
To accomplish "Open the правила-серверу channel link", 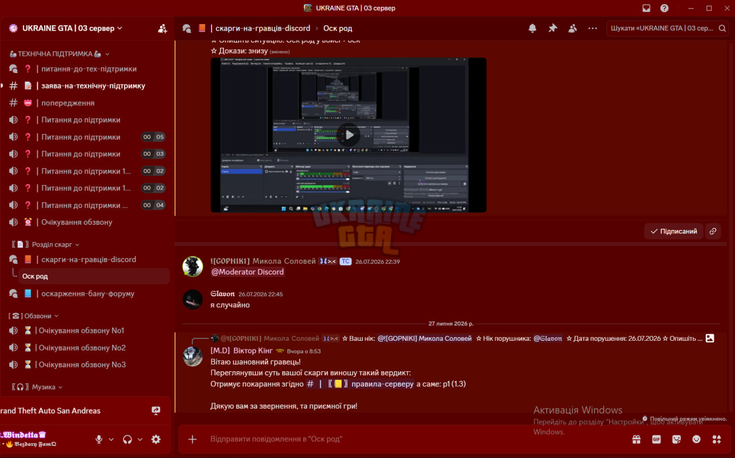I will coord(361,384).
